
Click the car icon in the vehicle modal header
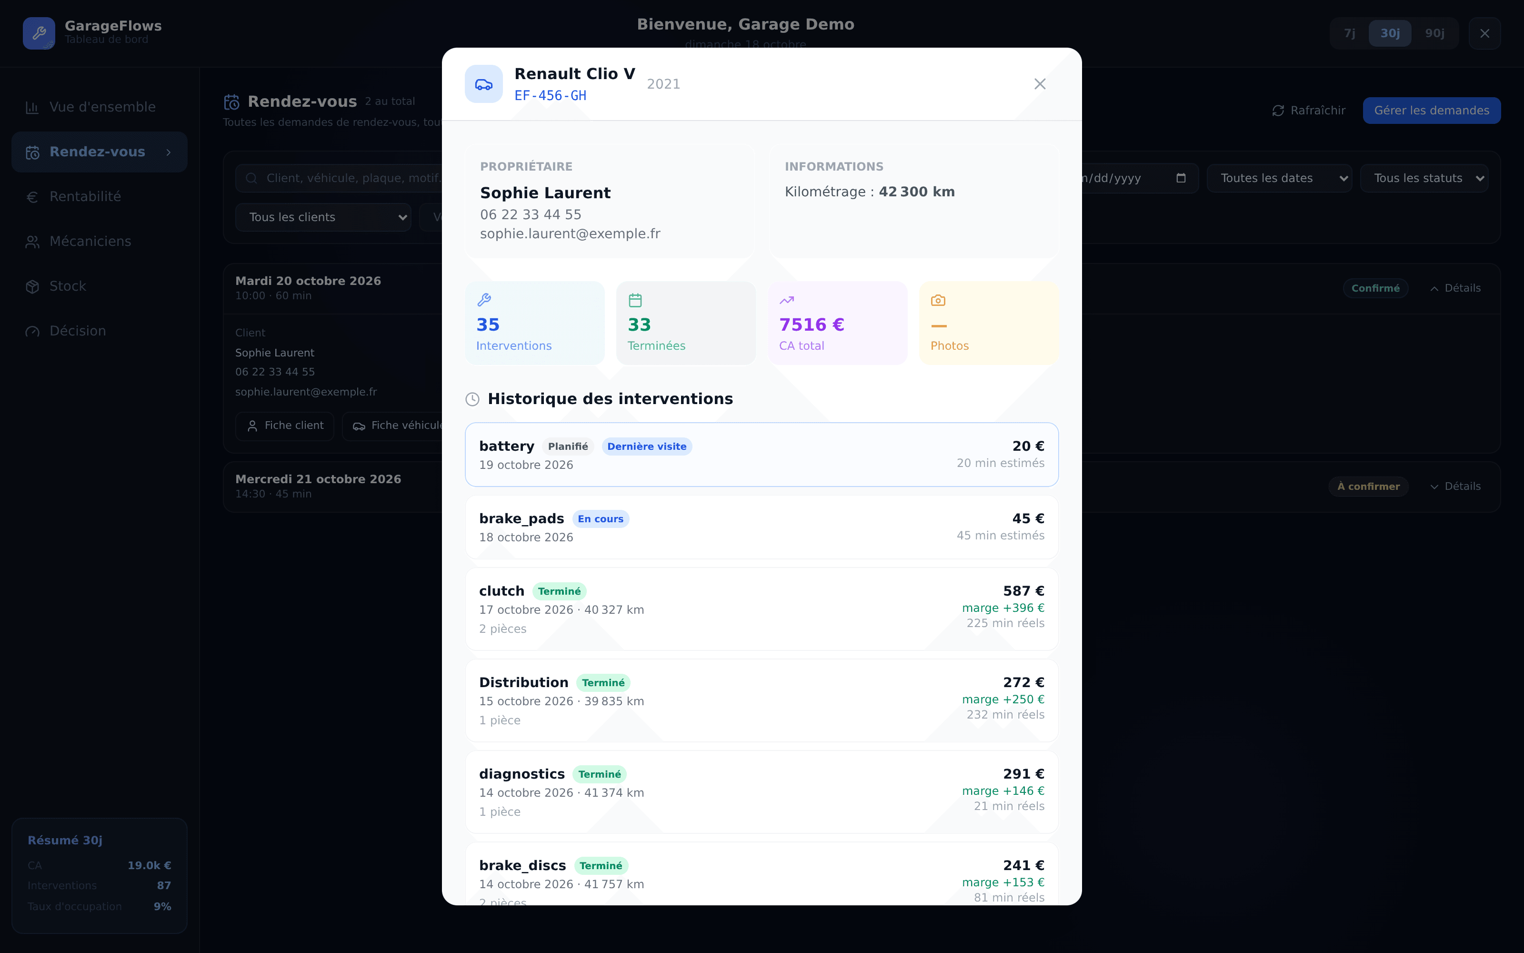click(484, 84)
